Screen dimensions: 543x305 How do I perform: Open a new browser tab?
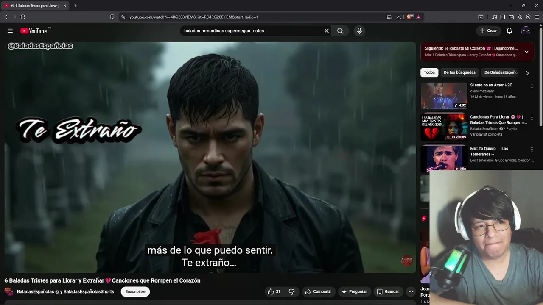click(x=75, y=6)
